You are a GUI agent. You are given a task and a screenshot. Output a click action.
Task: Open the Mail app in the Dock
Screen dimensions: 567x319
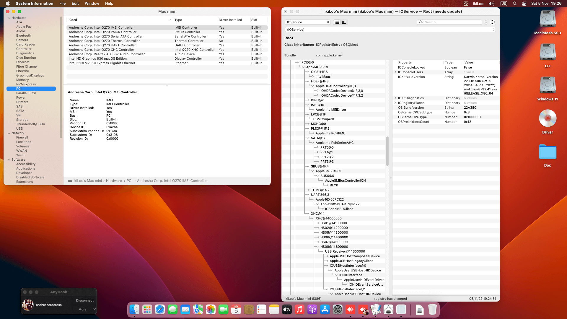(185, 309)
